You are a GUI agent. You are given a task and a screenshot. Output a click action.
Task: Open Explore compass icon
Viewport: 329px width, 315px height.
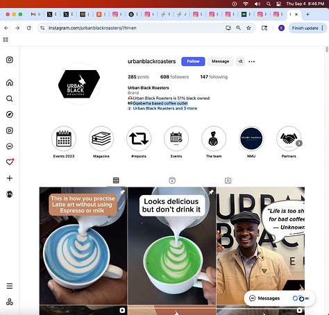[10, 114]
